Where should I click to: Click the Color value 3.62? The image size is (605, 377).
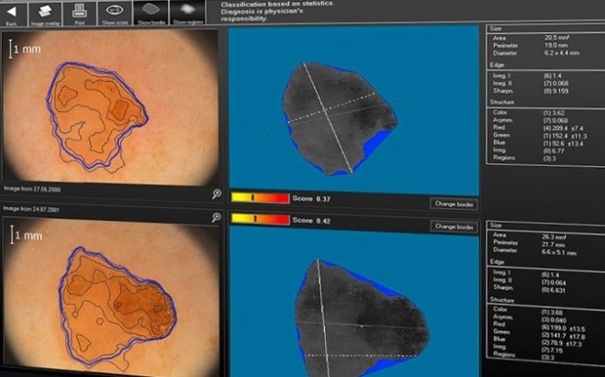pyautogui.click(x=555, y=114)
